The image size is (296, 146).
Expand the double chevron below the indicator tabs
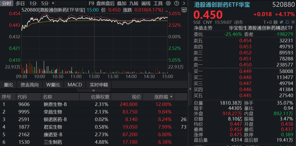94,90
